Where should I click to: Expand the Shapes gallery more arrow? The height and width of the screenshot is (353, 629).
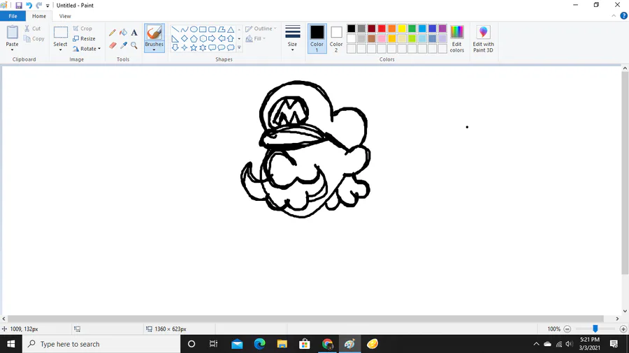tap(239, 47)
